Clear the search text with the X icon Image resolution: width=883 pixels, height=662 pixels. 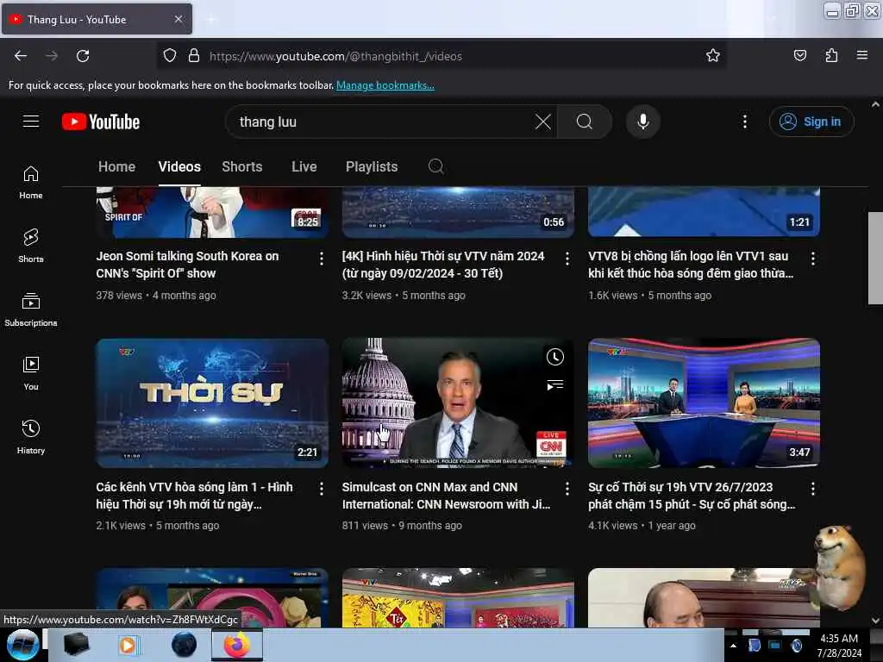[543, 122]
